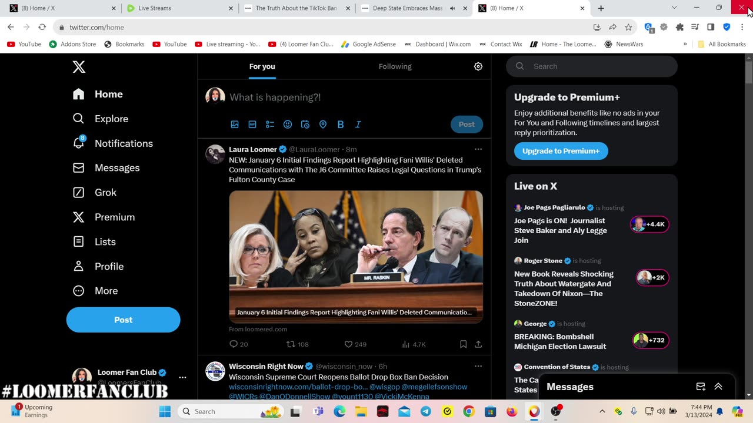Open George's Michigan Election Lawsuit stream
This screenshot has width=753, height=423.
point(591,335)
